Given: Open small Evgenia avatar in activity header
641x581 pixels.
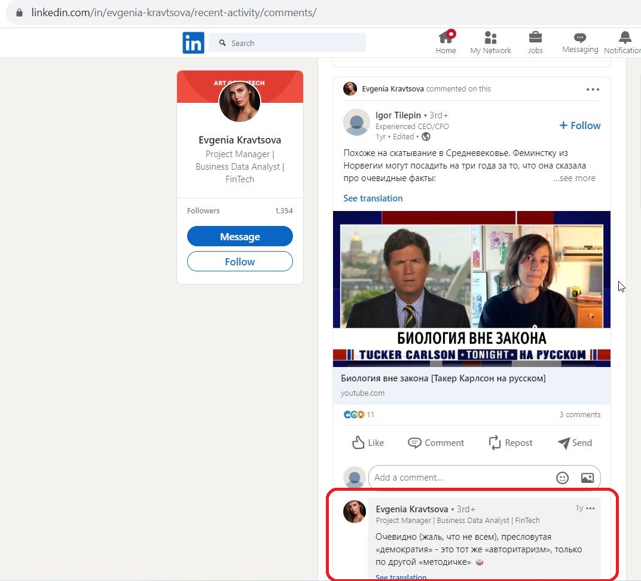Looking at the screenshot, I should pos(350,88).
